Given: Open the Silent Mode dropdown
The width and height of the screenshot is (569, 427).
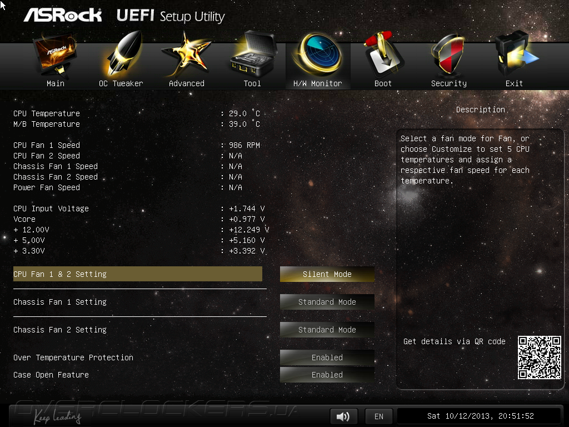Looking at the screenshot, I should (327, 274).
